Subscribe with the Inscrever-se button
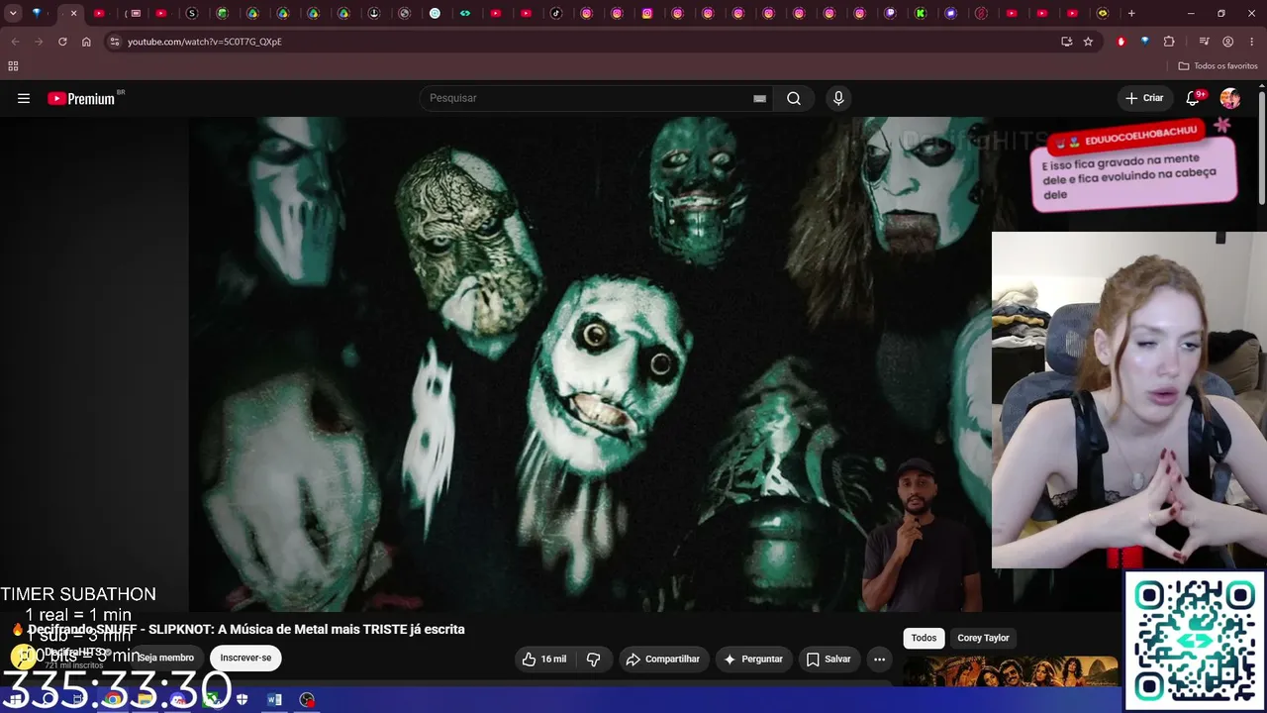 pyautogui.click(x=245, y=658)
